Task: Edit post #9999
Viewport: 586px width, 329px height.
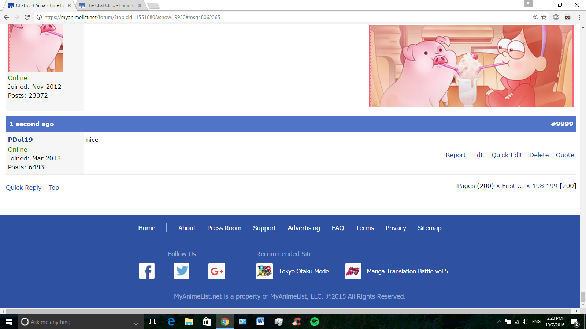Action: pos(479,155)
